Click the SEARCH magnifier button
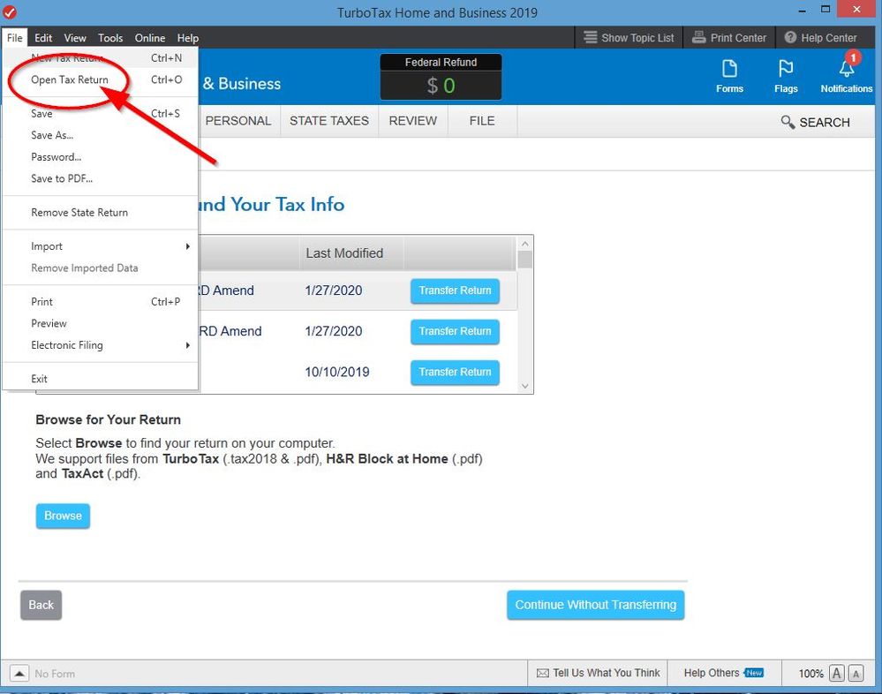Screen dimensions: 882x694 pyautogui.click(x=815, y=122)
